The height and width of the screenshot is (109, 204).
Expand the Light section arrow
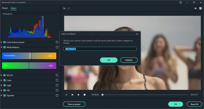pyautogui.click(x=1, y=85)
